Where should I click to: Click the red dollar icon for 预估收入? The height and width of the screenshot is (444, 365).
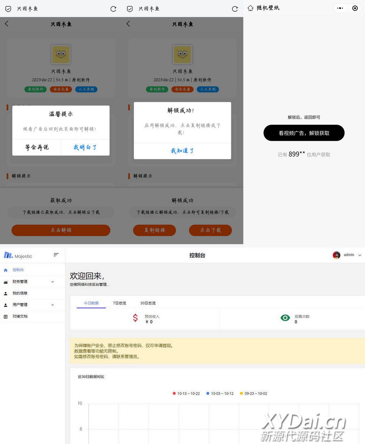coord(135,318)
